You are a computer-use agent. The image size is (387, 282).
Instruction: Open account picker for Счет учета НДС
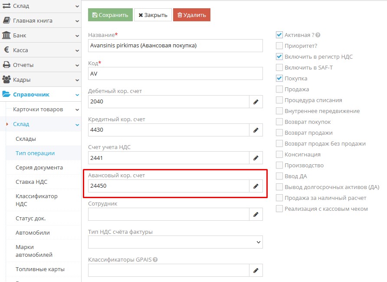pos(256,158)
